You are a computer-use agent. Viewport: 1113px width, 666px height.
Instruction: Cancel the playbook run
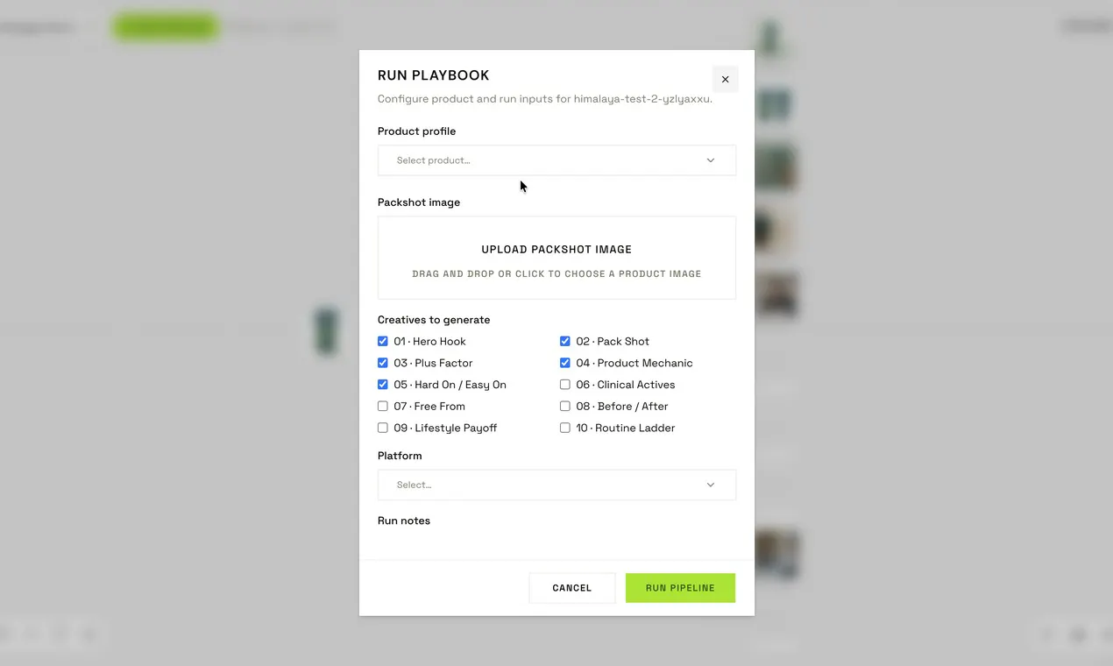[572, 588]
